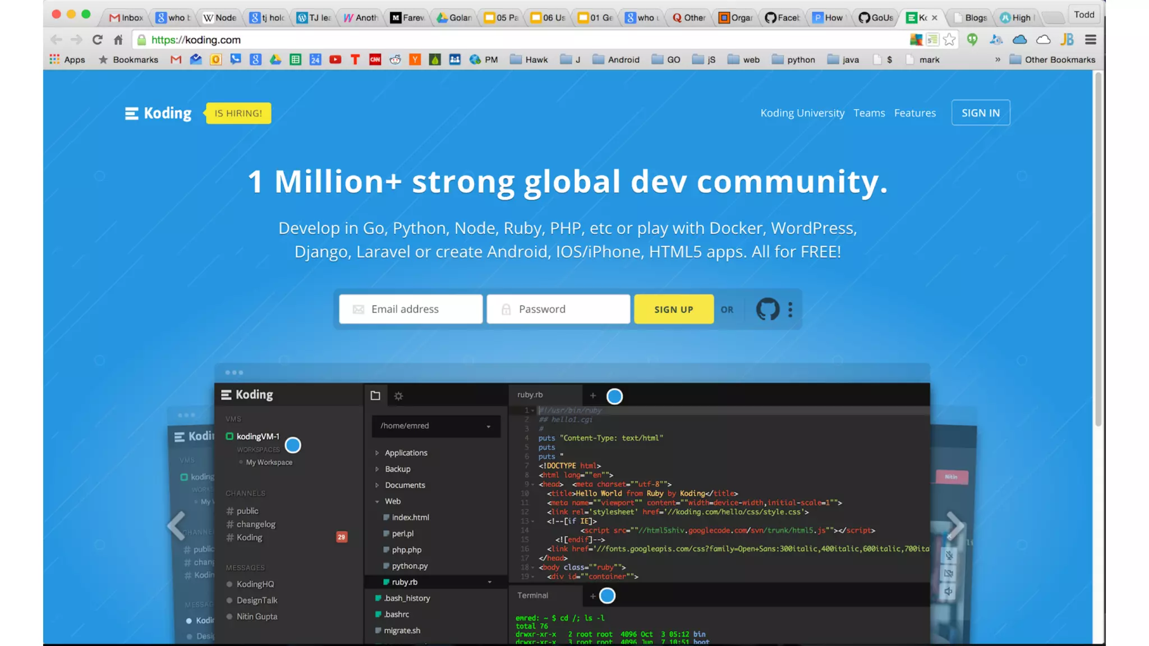
Task: Bookmark page with star icon
Action: [x=949, y=40]
